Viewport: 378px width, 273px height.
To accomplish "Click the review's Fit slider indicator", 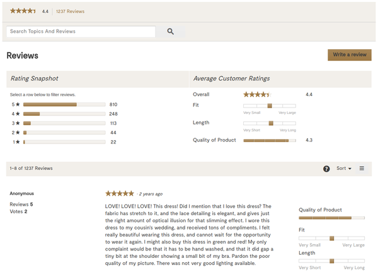I will tap(331, 238).
